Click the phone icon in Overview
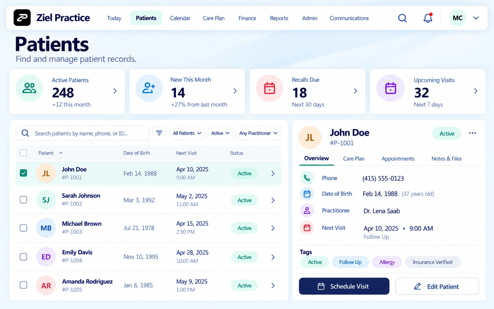 click(x=307, y=178)
